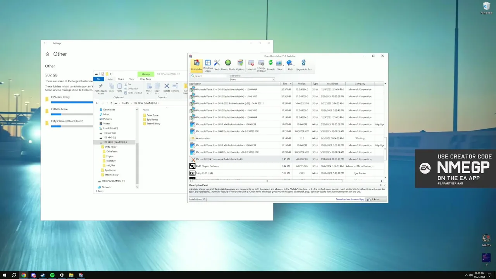Open Revo Help
Screen dimensions: 496x279
pyautogui.click(x=290, y=65)
